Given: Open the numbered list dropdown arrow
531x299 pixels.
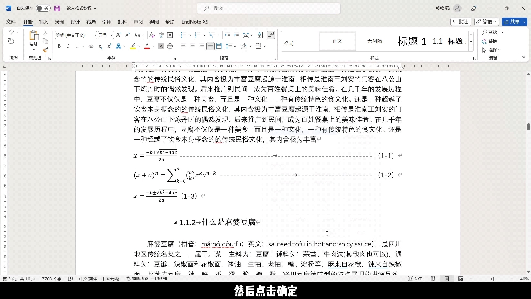Looking at the screenshot, I should tap(204, 35).
